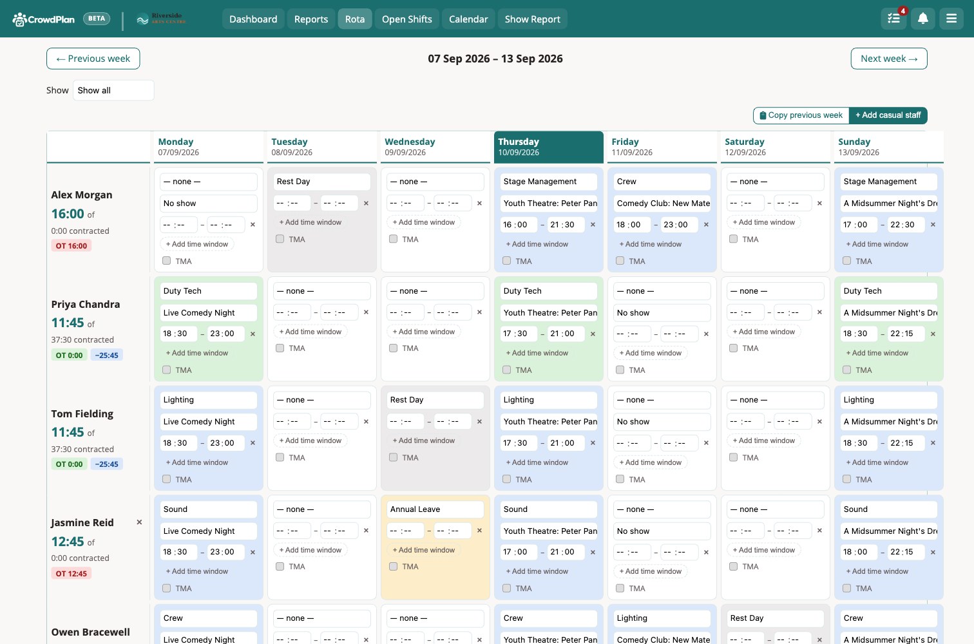Clear Alex Morgan's Sunday time window
974x644 pixels.
pos(933,225)
